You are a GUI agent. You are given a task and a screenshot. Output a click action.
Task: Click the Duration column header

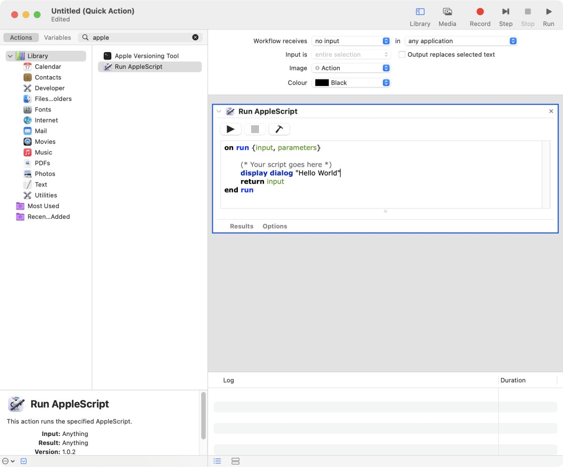[513, 380]
